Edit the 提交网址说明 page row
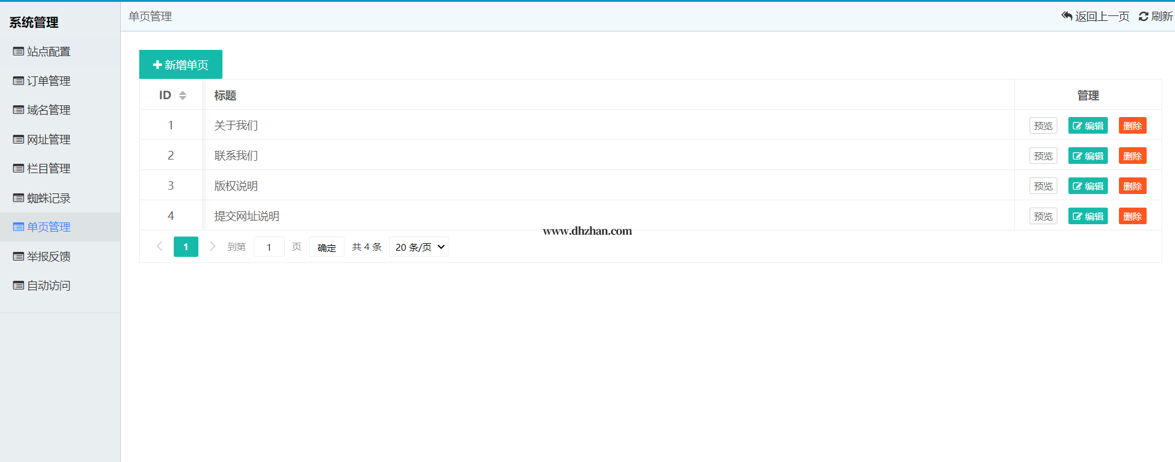 [x=1088, y=216]
